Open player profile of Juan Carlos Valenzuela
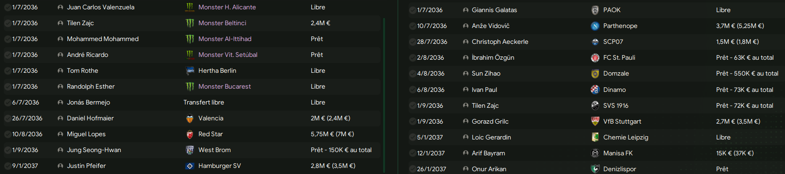The height and width of the screenshot is (174, 785). point(101,7)
